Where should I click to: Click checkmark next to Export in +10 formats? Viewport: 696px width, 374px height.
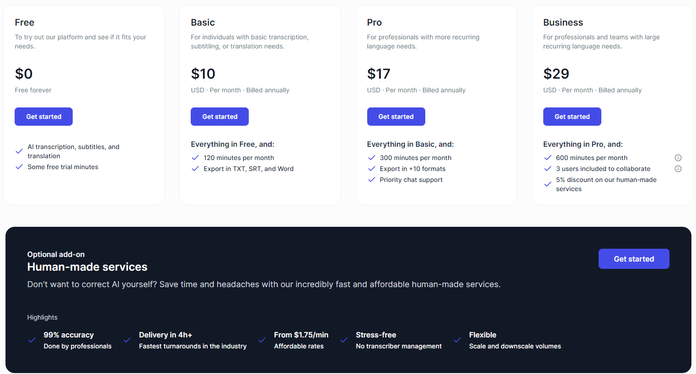(x=372, y=169)
